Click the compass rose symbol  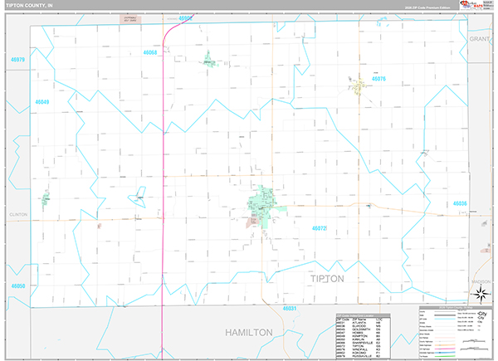[481, 295]
